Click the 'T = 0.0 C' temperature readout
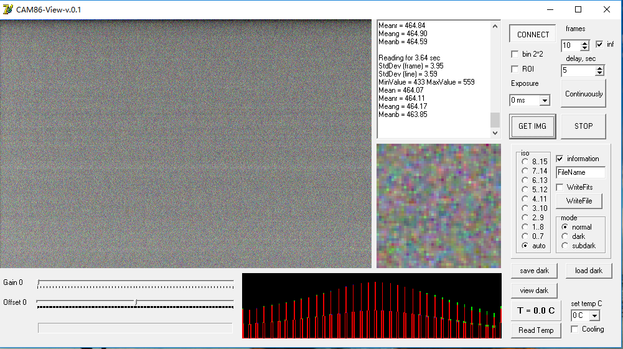 [x=536, y=310]
